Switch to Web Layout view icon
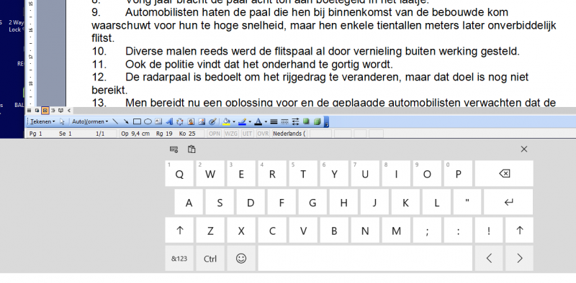The width and height of the screenshot is (576, 283). point(37,111)
